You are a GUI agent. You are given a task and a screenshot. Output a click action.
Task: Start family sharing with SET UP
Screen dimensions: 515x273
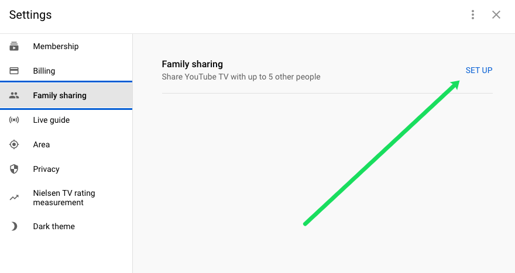[x=479, y=70]
